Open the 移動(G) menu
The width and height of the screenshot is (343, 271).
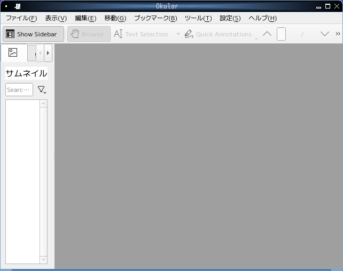[115, 18]
